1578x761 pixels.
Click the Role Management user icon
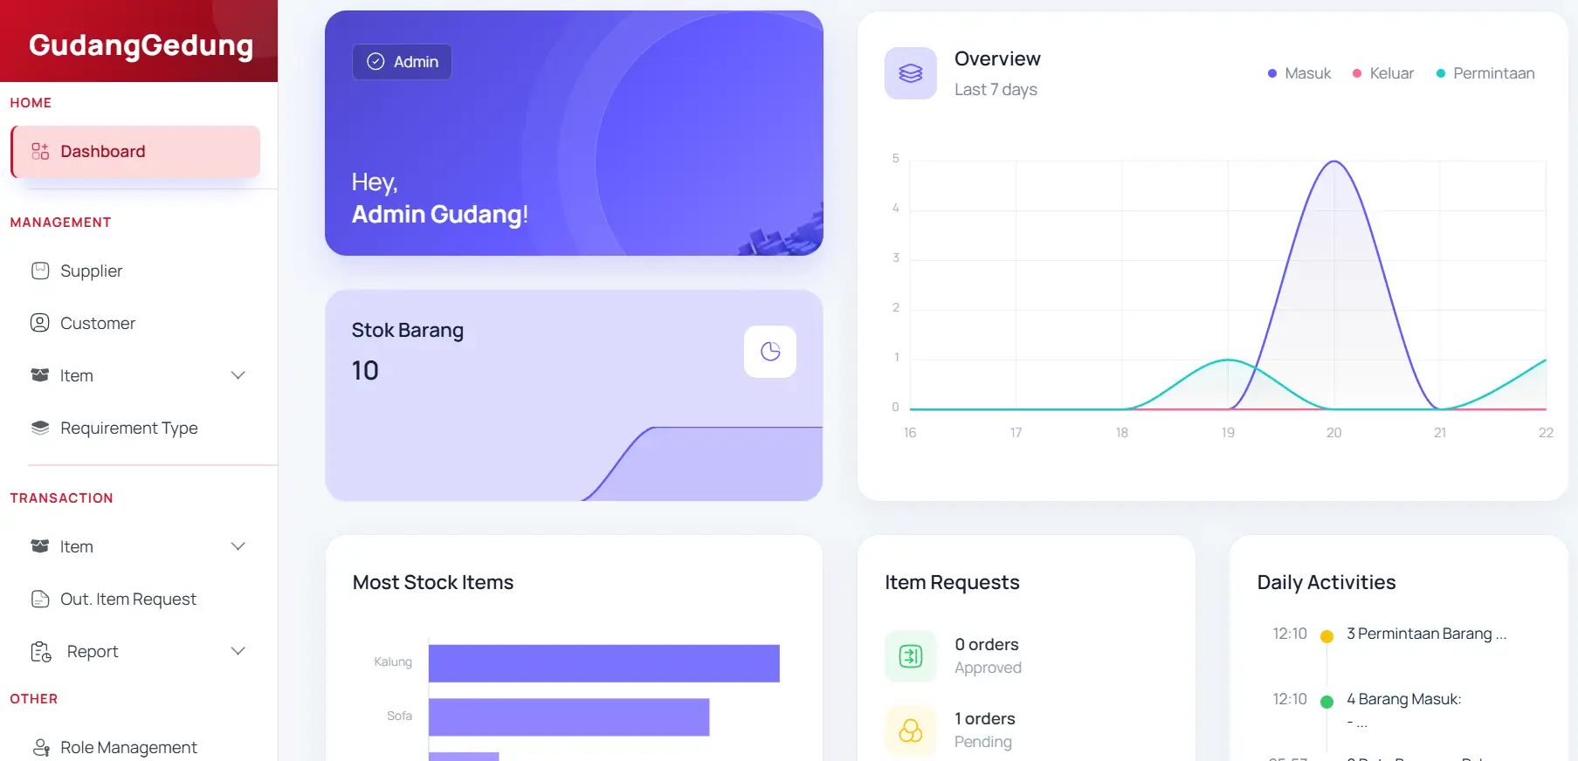pyautogui.click(x=41, y=748)
